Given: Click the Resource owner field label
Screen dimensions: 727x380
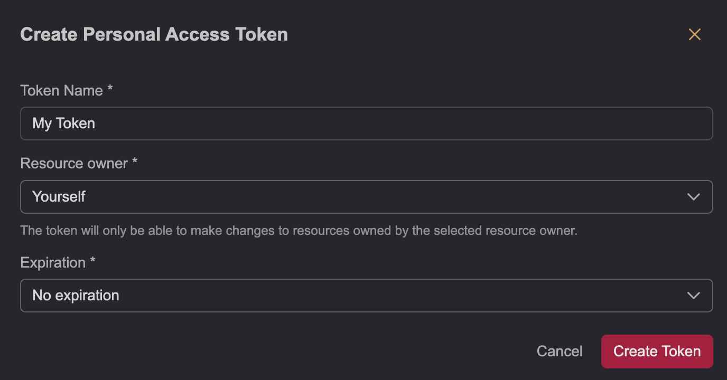Looking at the screenshot, I should pos(74,164).
